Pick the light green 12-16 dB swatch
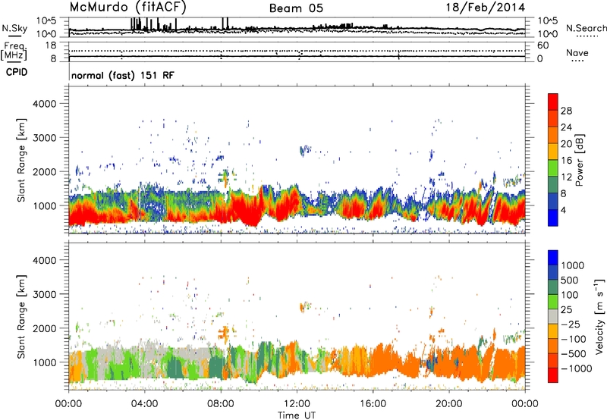The width and height of the screenshot is (607, 420). click(x=553, y=168)
